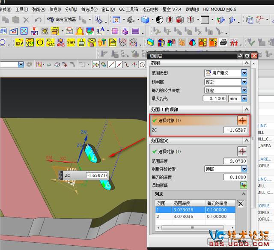Open the 装配(A) menu
Viewport: 274px width, 250px height.
click(x=39, y=9)
